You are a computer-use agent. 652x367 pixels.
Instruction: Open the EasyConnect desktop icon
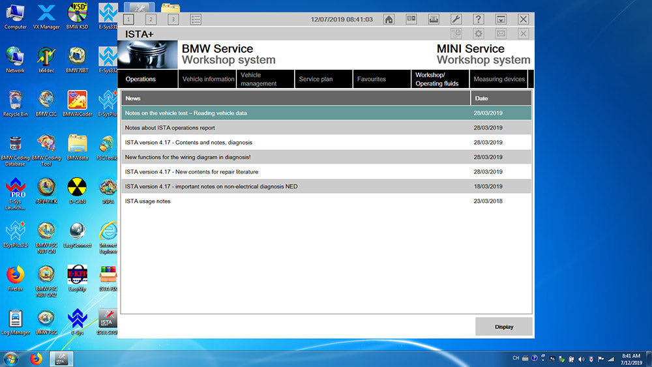click(77, 235)
